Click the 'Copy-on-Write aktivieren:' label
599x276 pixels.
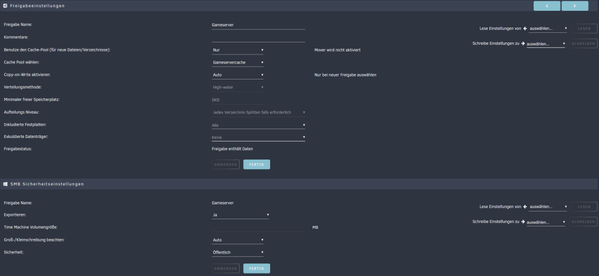click(x=27, y=75)
